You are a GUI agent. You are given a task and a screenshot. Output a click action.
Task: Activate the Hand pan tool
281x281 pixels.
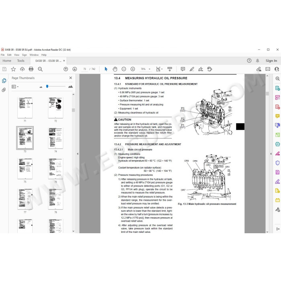point(115,69)
